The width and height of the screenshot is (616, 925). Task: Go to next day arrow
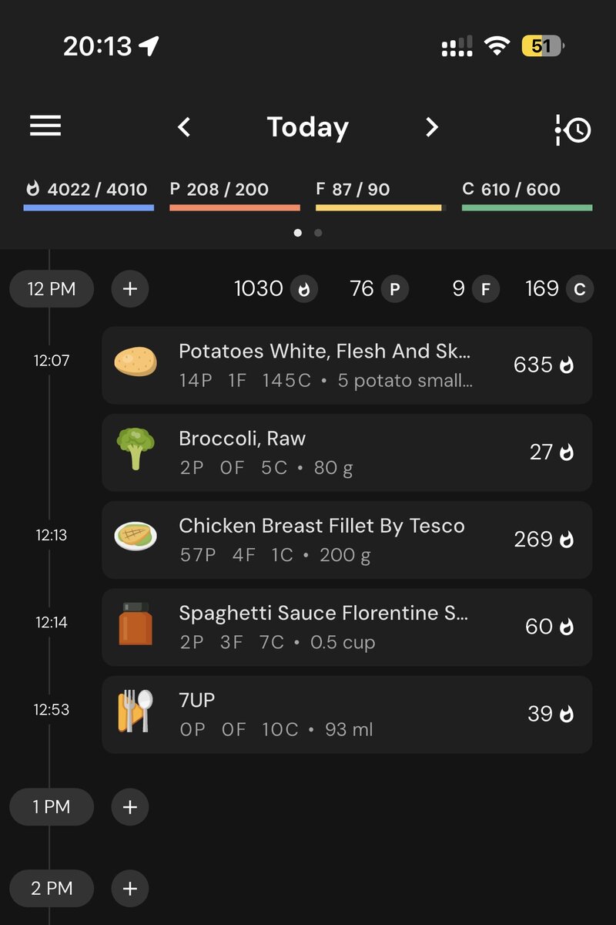point(432,127)
